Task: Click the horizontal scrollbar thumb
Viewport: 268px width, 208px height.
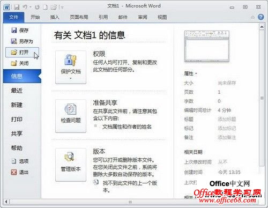Action: [130, 202]
